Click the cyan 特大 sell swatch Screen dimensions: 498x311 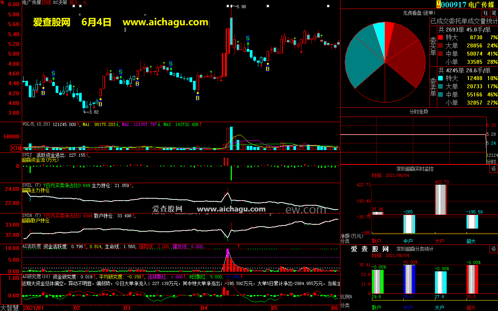[440, 79]
